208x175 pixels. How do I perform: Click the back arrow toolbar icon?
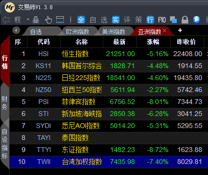pyautogui.click(x=6, y=20)
